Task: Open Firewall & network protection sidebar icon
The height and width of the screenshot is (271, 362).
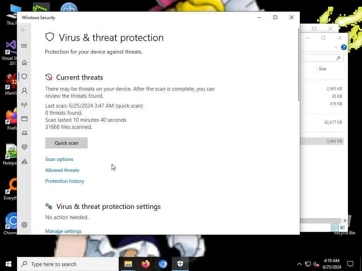Action: point(24,105)
